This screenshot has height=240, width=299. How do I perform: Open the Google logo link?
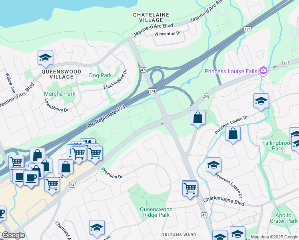[x=13, y=235]
